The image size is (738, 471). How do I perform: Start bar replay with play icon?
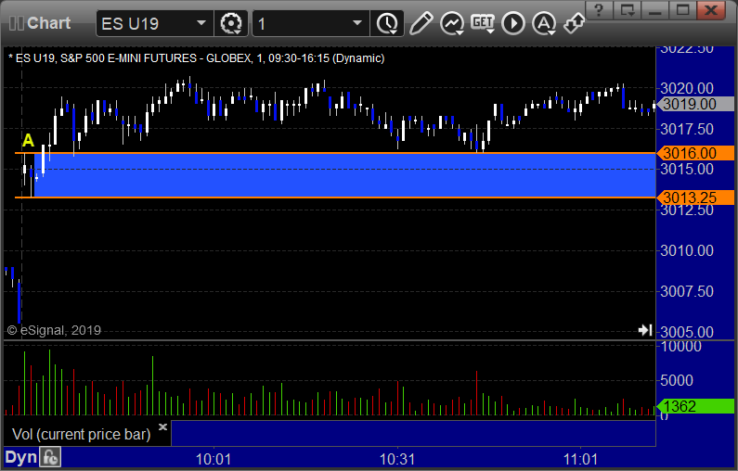513,23
